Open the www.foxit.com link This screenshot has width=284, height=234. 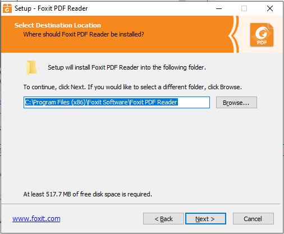point(36,218)
